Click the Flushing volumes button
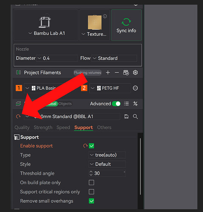 (87, 73)
